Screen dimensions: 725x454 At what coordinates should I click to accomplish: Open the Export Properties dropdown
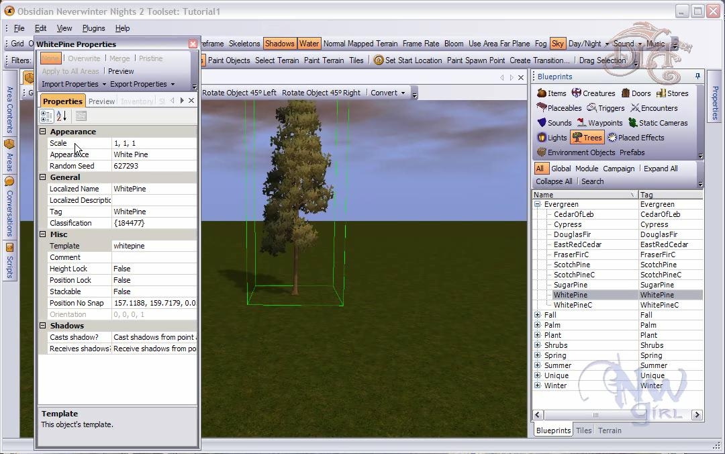click(x=142, y=84)
